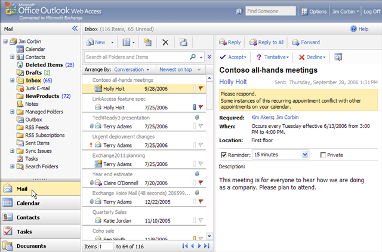Open the 15 minutes reminder dropdown
Screen dimensions: 382x252
click(305, 155)
